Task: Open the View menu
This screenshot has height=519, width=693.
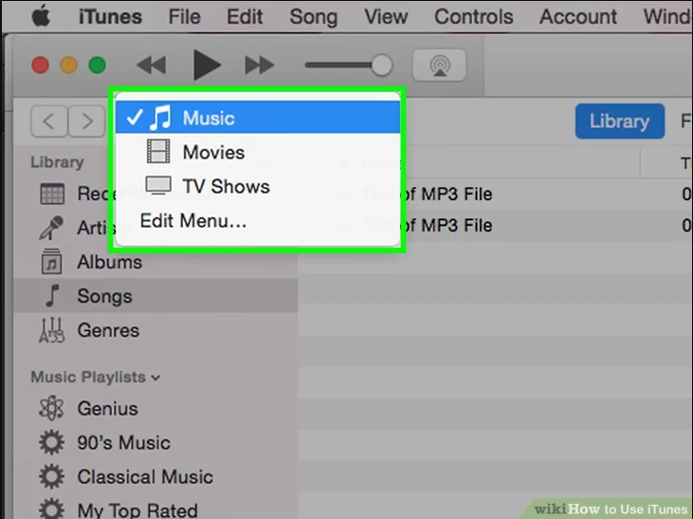Action: click(386, 17)
